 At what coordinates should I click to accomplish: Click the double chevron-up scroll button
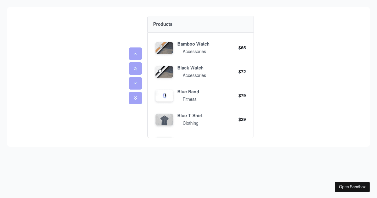tap(135, 69)
